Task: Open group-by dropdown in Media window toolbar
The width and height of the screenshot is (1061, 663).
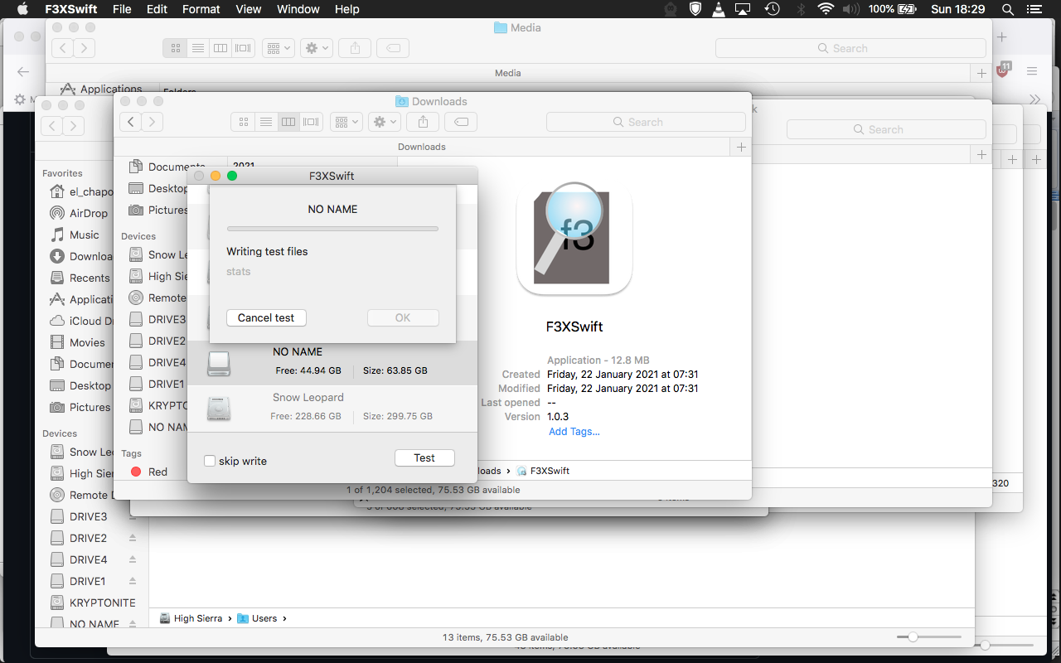Action: [278, 48]
